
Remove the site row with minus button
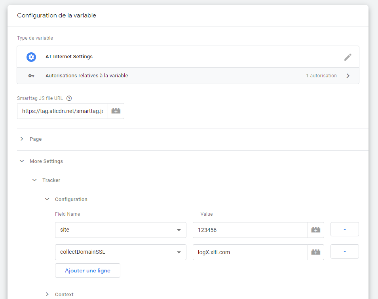pyautogui.click(x=344, y=230)
